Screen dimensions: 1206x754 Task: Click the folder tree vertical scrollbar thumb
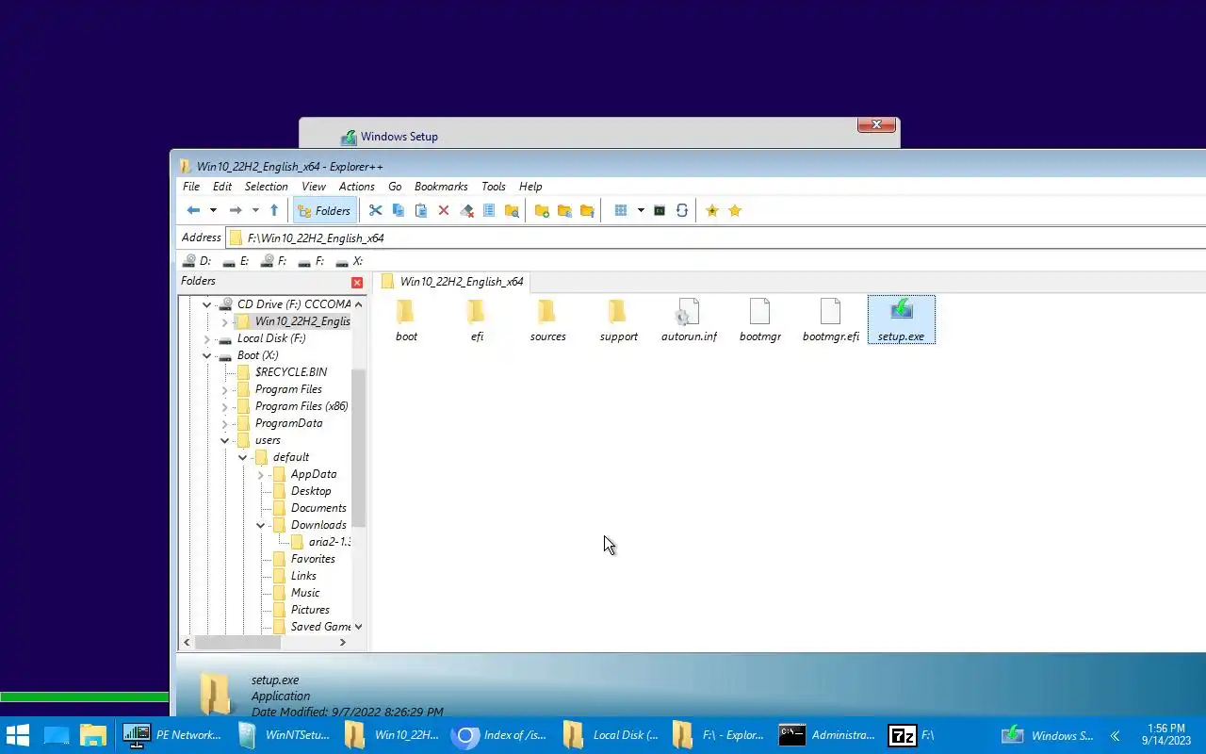tap(358, 448)
